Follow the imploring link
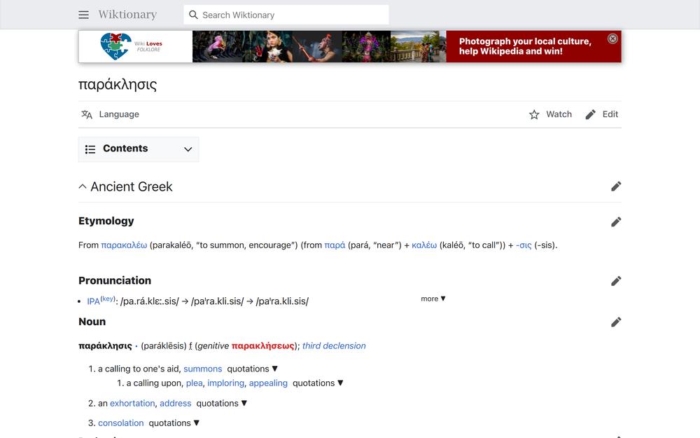Viewport: 700px width, 438px height. [x=226, y=383]
